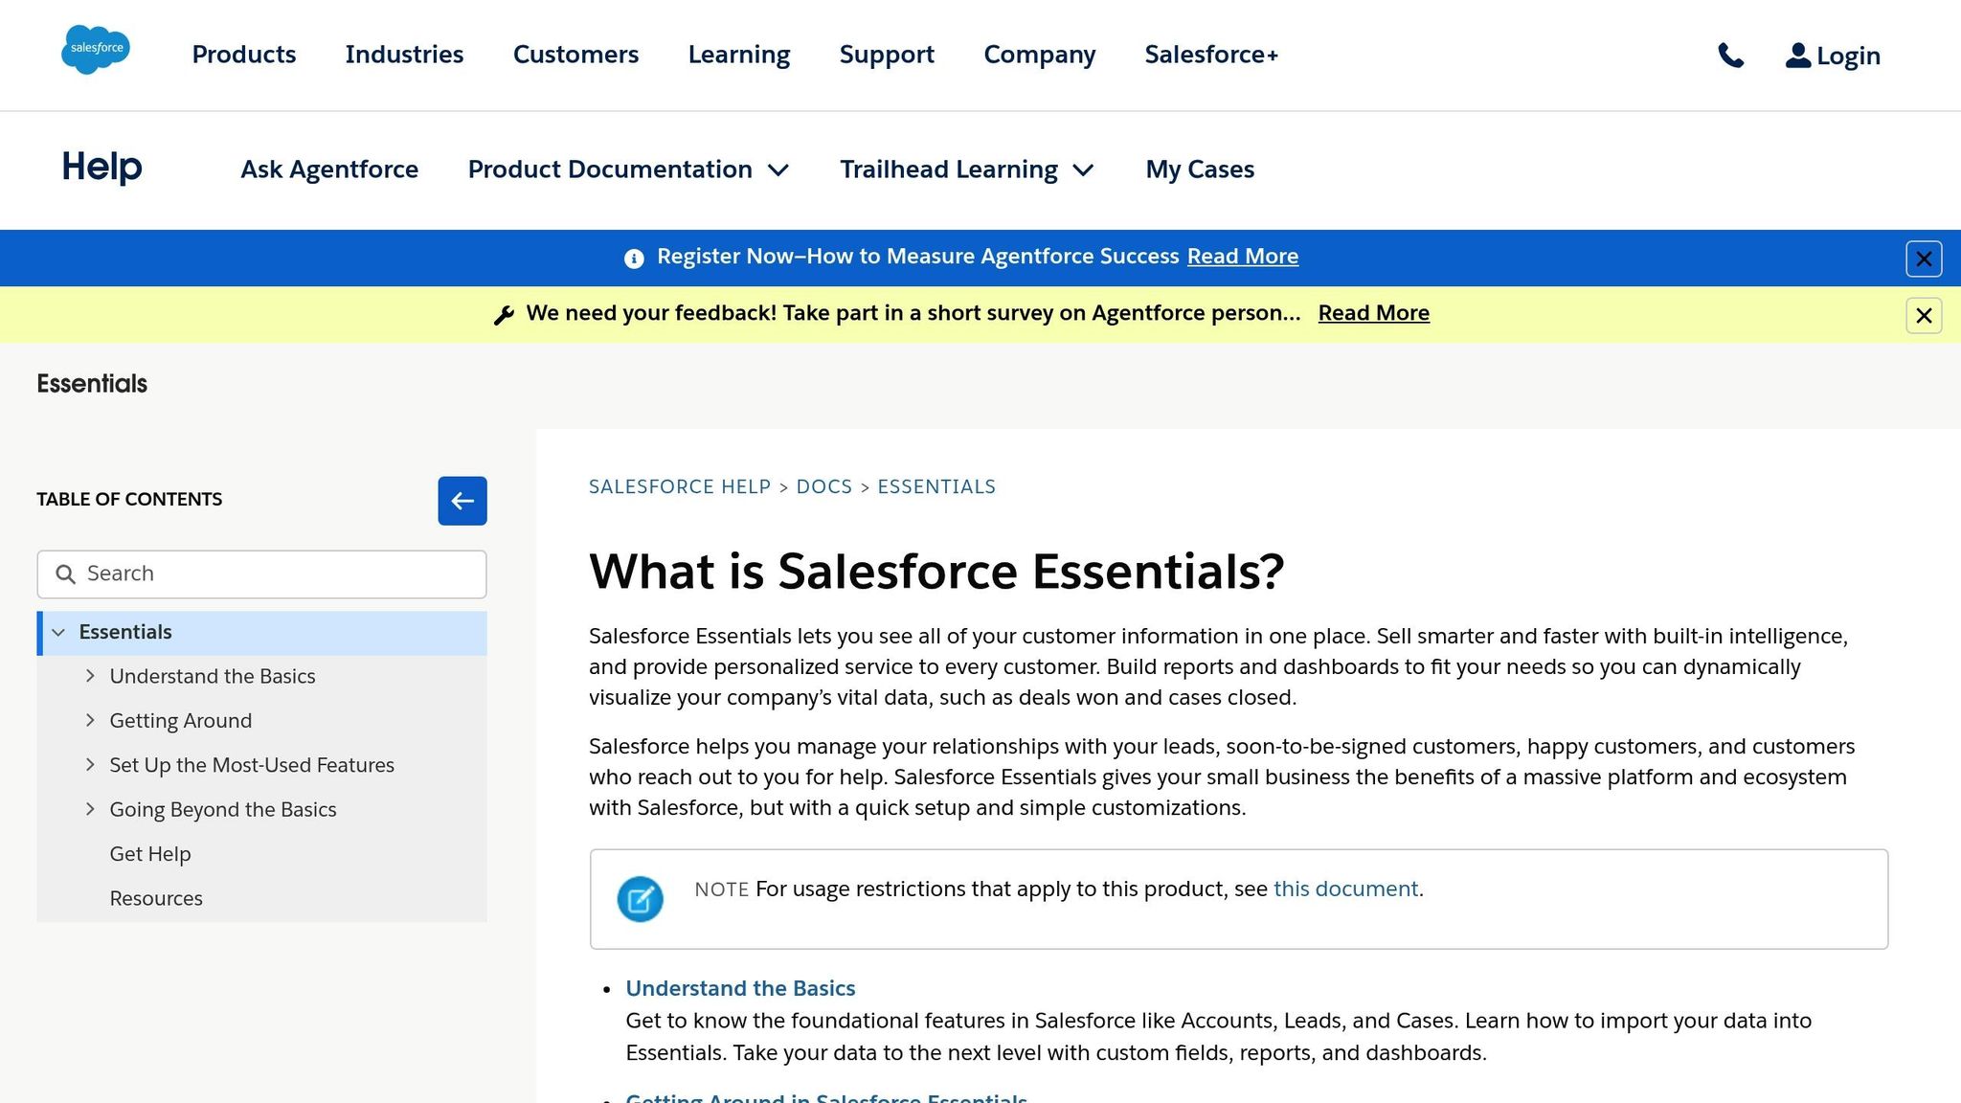Expand Getting Around chevron
1961x1103 pixels.
[90, 720]
